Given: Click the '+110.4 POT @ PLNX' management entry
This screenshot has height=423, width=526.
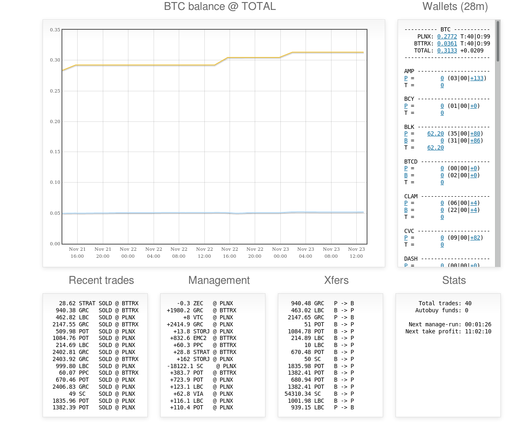Looking at the screenshot, I should (201, 407).
